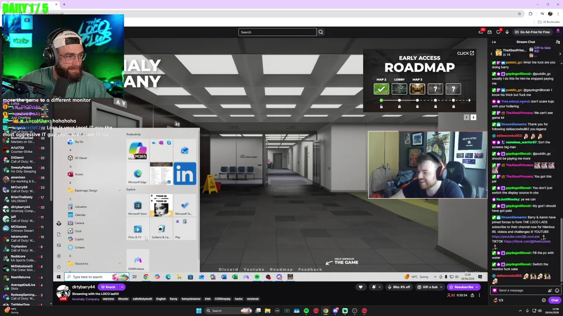
Task: Open the Anomaly Company game link
Action: (x=86, y=299)
